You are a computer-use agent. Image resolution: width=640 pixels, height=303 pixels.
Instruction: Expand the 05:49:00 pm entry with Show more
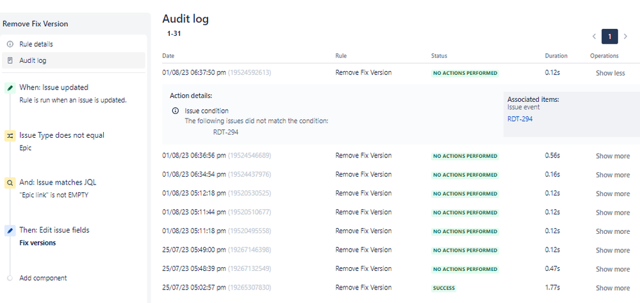tap(612, 250)
